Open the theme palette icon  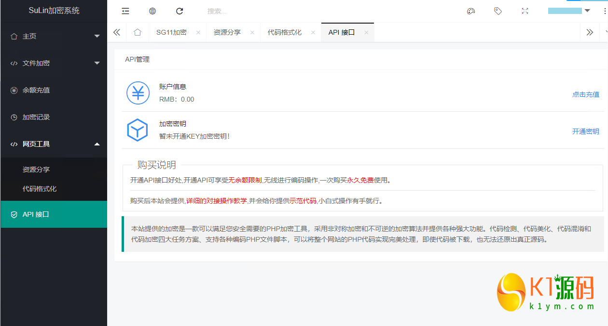[x=471, y=11]
